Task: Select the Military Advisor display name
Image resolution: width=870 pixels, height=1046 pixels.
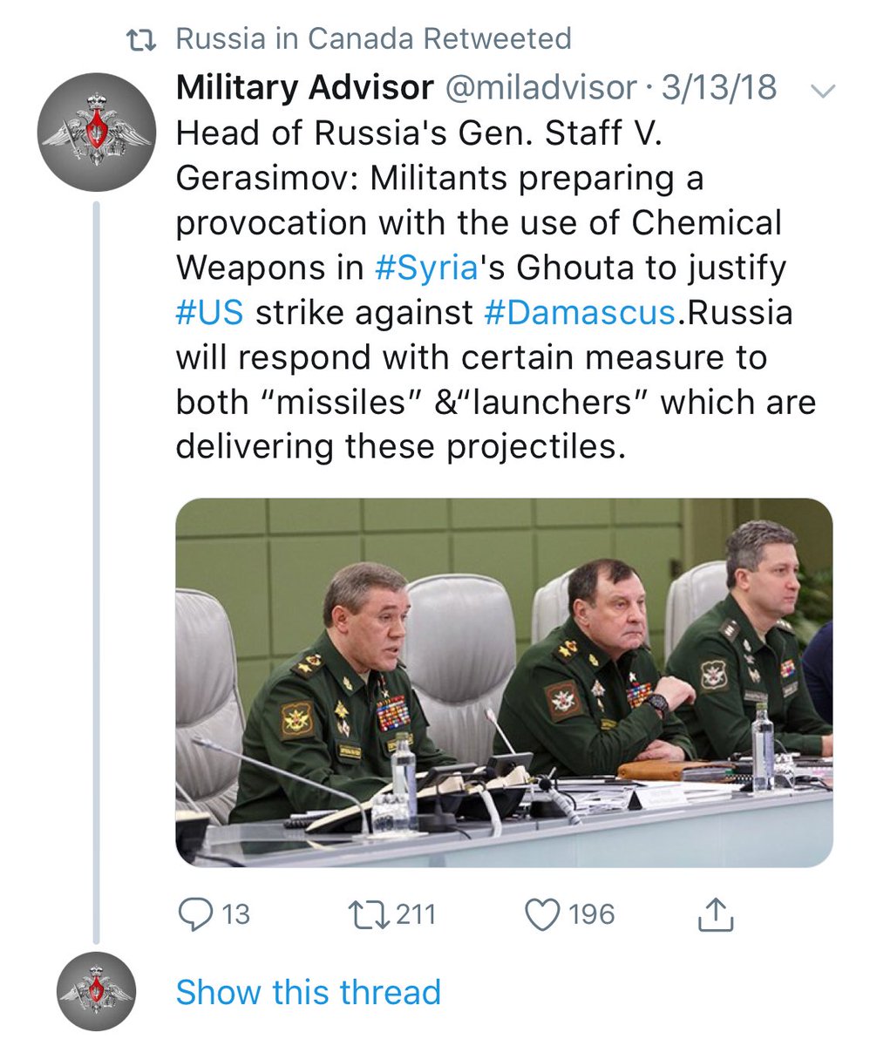Action: [x=304, y=87]
